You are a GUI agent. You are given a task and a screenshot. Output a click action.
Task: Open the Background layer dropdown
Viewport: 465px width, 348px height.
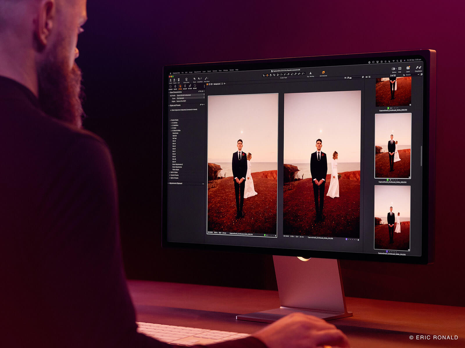[218, 84]
